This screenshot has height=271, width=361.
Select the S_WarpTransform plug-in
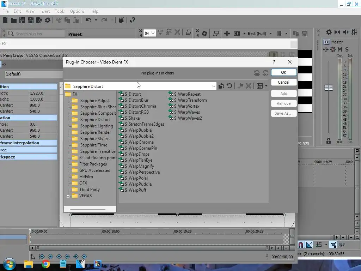[x=188, y=100]
